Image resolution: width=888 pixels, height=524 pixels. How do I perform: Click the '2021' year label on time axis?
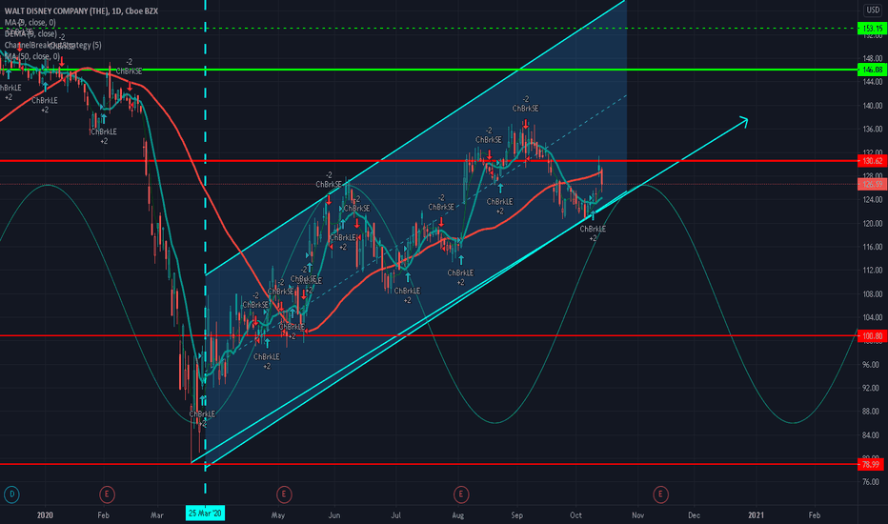point(756,514)
